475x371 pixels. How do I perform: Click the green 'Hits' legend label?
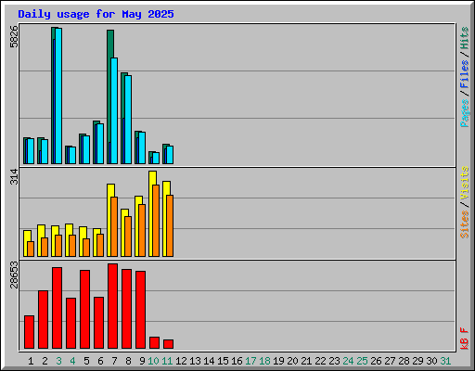pos(465,38)
